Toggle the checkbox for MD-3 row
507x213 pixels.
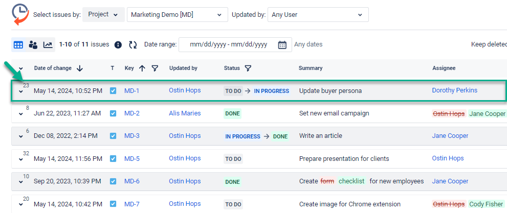point(113,136)
